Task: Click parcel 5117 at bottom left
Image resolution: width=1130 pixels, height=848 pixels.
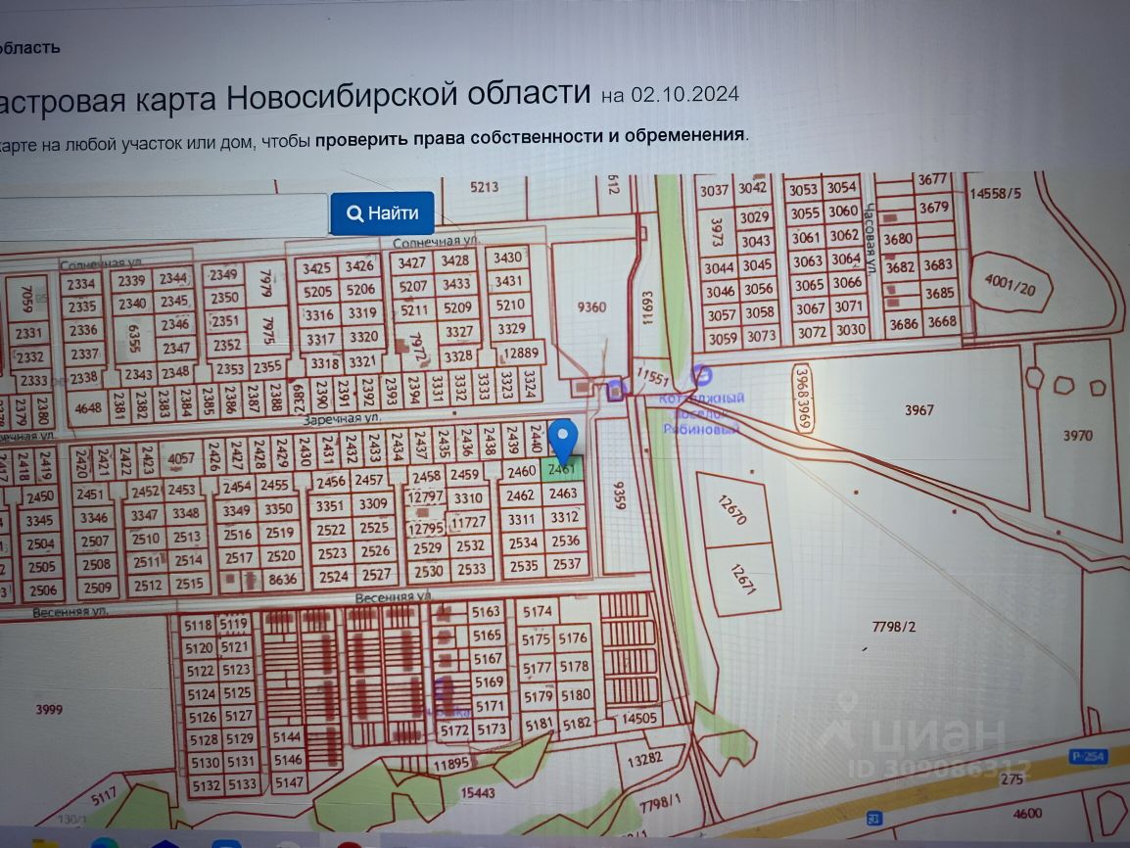Action: (x=104, y=796)
